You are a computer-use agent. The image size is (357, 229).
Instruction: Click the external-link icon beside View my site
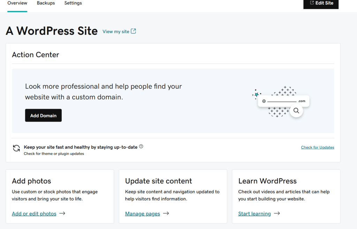134,31
